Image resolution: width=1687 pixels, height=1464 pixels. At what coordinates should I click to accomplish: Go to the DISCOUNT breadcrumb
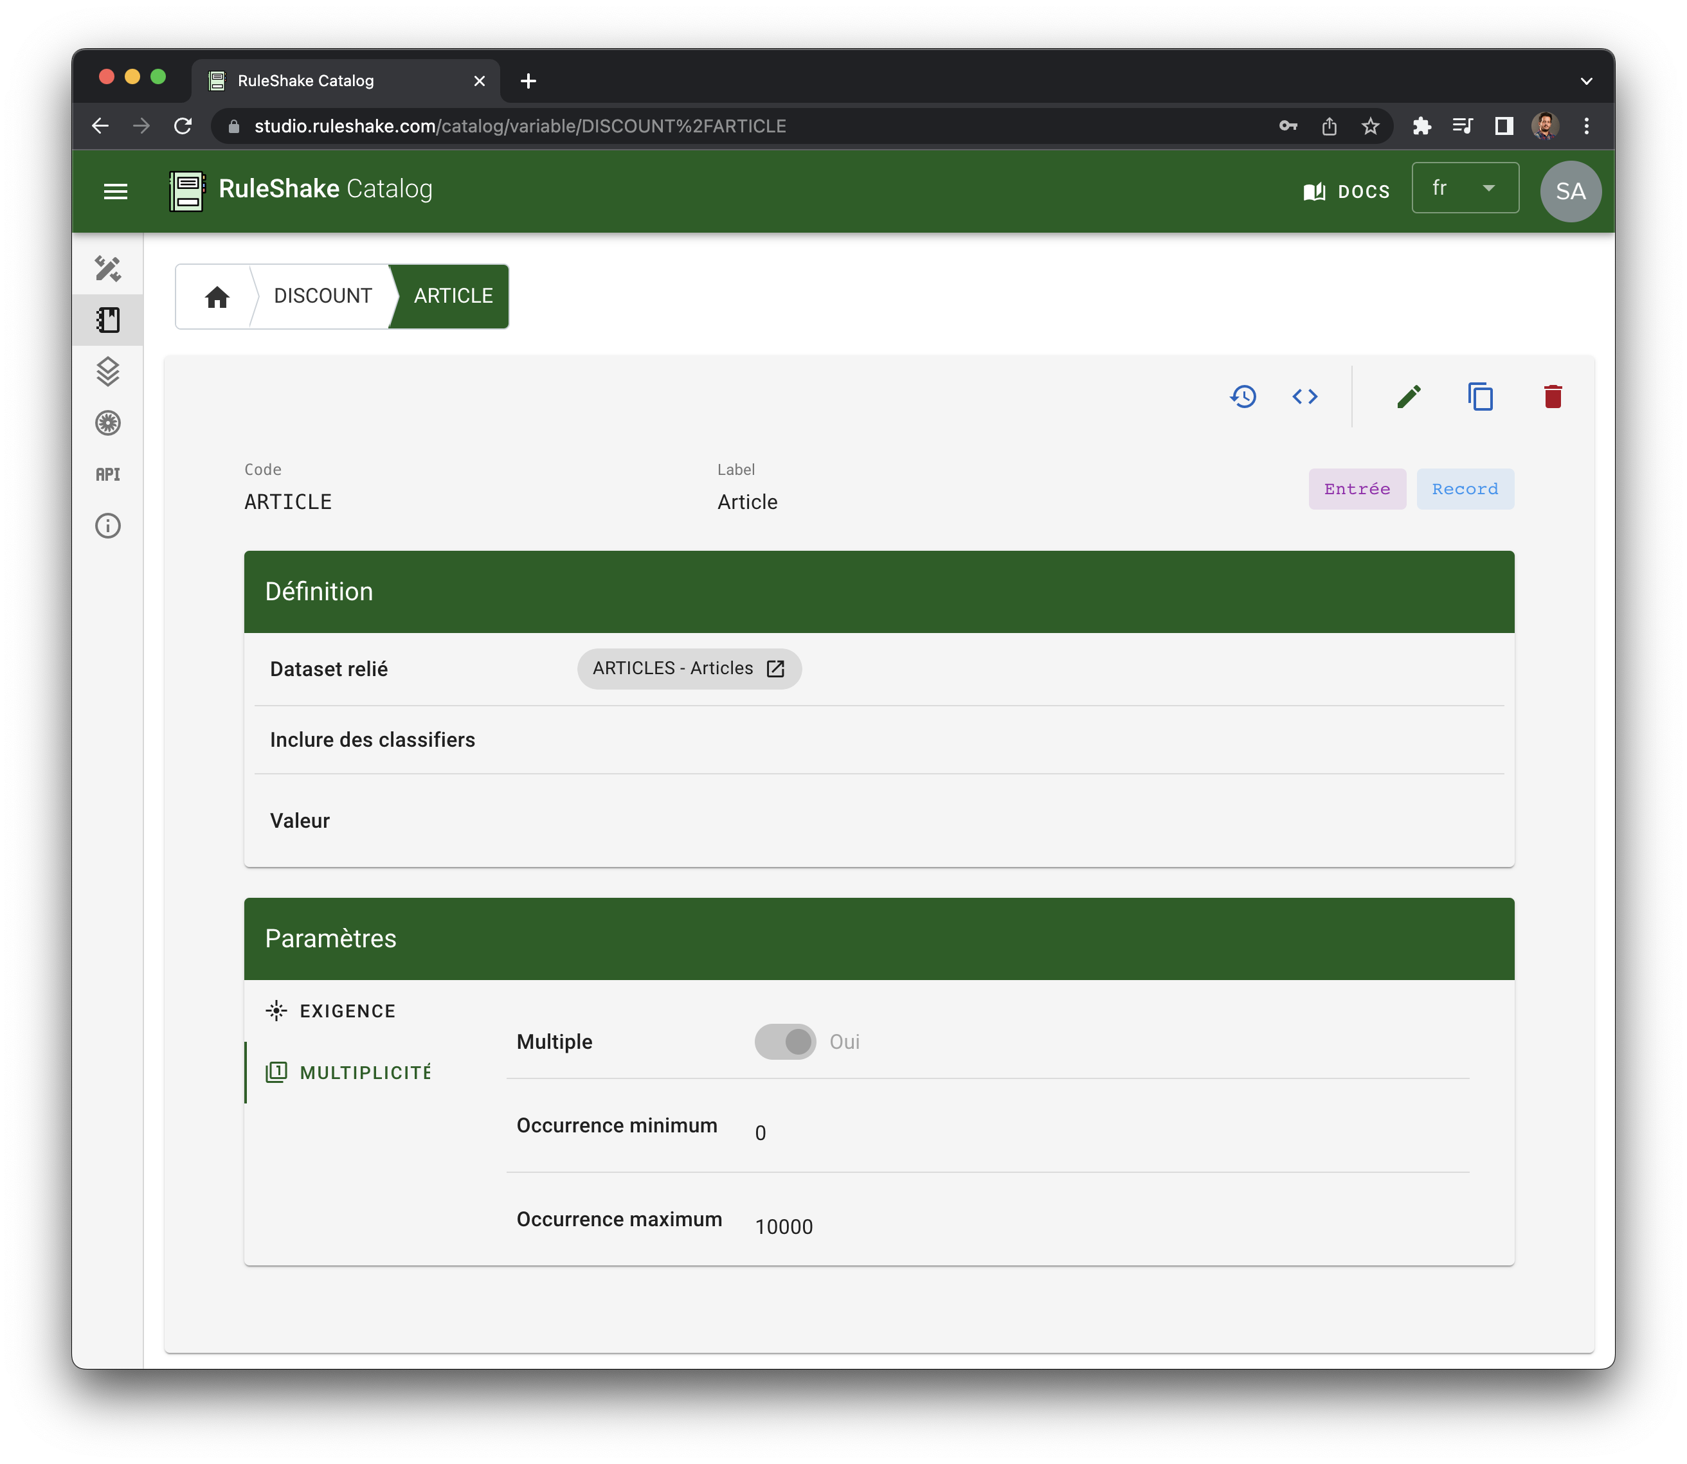coord(322,296)
